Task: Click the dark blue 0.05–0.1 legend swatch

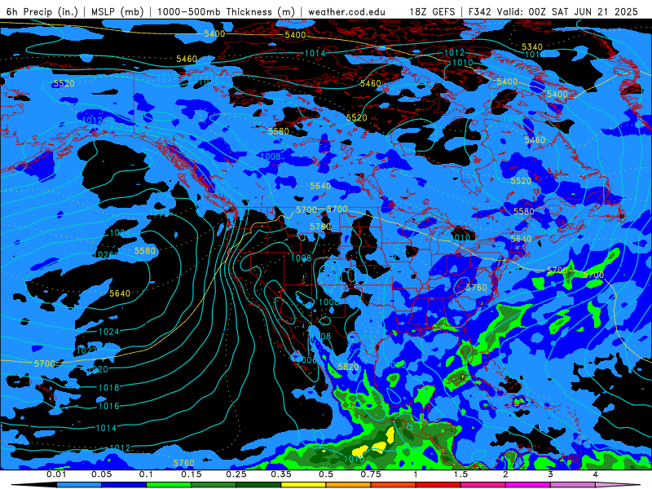Action: click(124, 485)
